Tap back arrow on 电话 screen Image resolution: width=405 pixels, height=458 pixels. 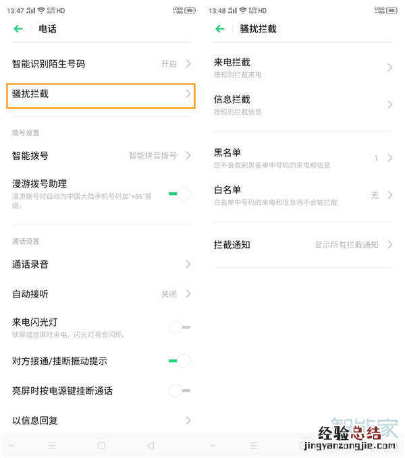pyautogui.click(x=18, y=29)
